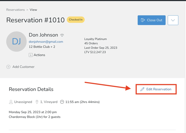Expand the Actions menu
This screenshot has width=186, height=133.
click(39, 55)
